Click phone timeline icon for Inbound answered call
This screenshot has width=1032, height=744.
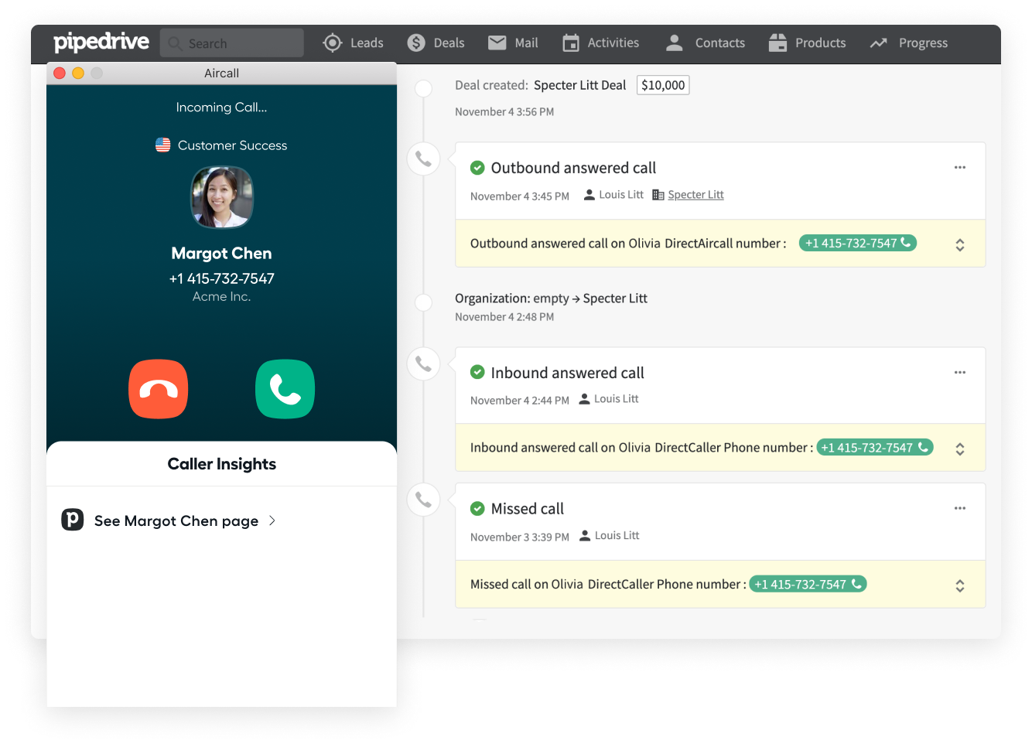point(424,363)
